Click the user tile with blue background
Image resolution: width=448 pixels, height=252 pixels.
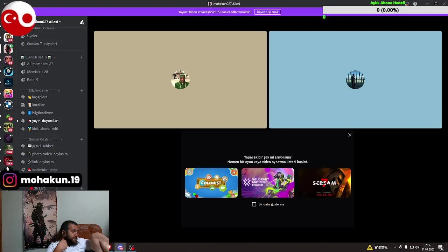(355, 80)
